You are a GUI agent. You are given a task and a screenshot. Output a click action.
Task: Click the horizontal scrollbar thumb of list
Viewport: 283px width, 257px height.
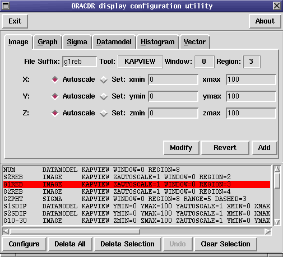click(75, 232)
